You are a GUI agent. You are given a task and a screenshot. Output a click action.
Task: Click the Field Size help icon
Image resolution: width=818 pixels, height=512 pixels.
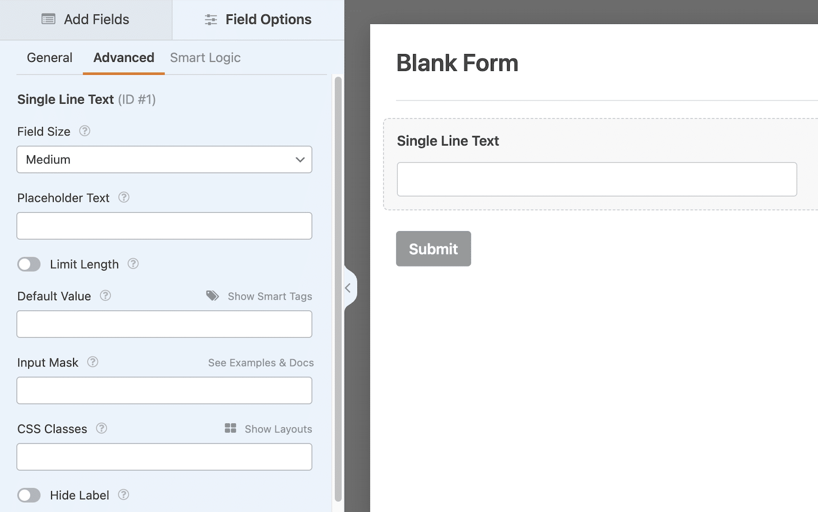pos(84,131)
